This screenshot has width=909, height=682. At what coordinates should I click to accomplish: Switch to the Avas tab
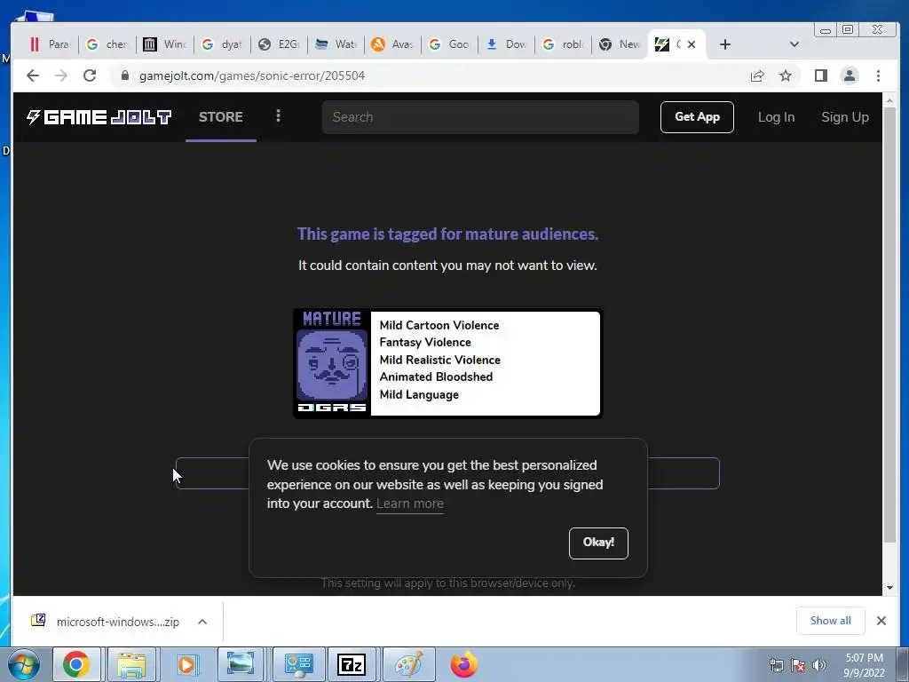coord(392,44)
